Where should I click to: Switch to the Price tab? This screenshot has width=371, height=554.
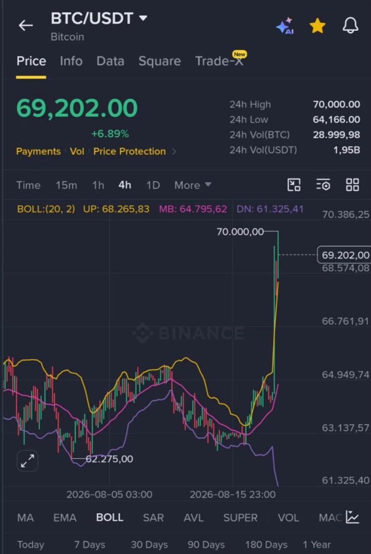(x=31, y=61)
